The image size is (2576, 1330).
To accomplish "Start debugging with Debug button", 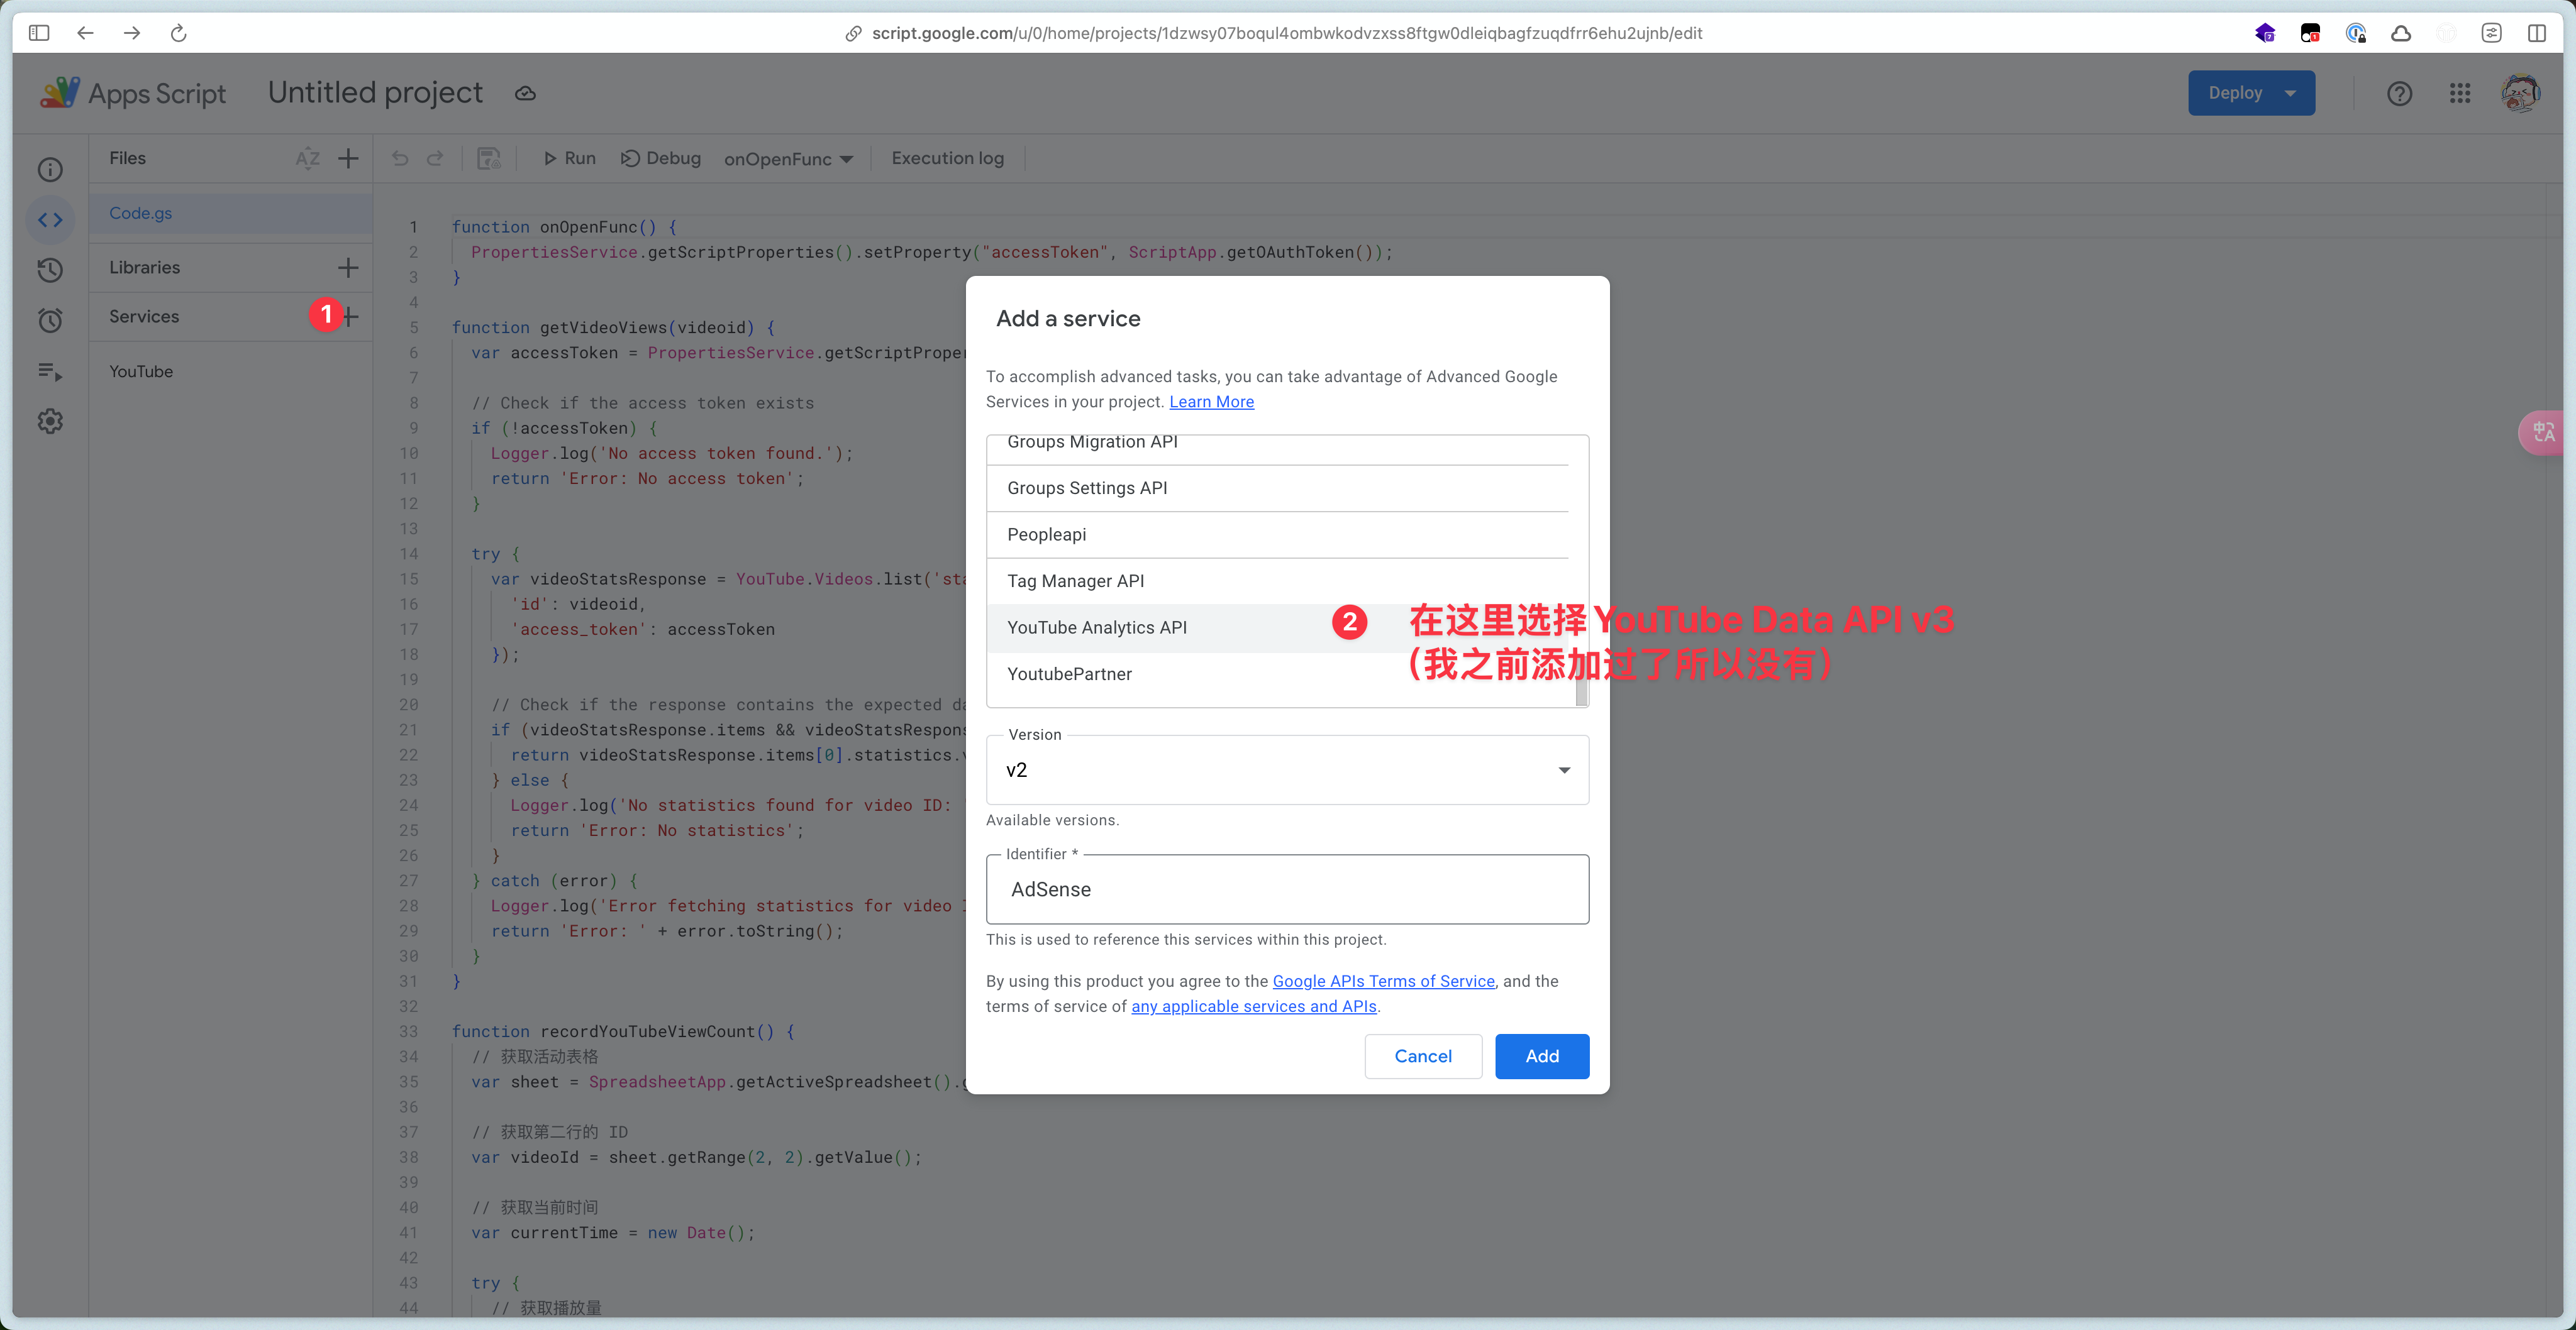I will tap(661, 158).
